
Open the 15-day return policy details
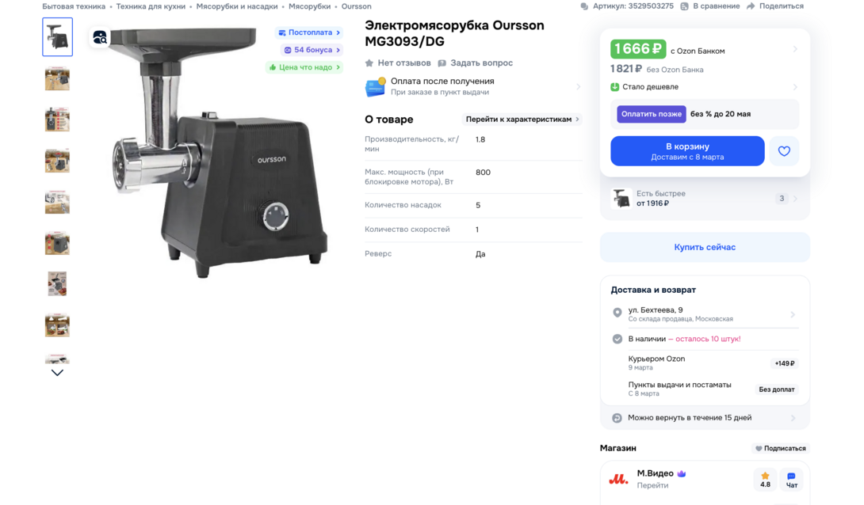pos(793,418)
